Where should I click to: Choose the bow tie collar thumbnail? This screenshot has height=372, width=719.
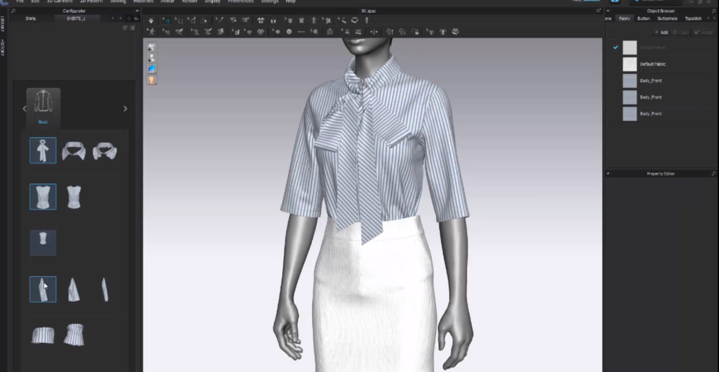point(43,150)
